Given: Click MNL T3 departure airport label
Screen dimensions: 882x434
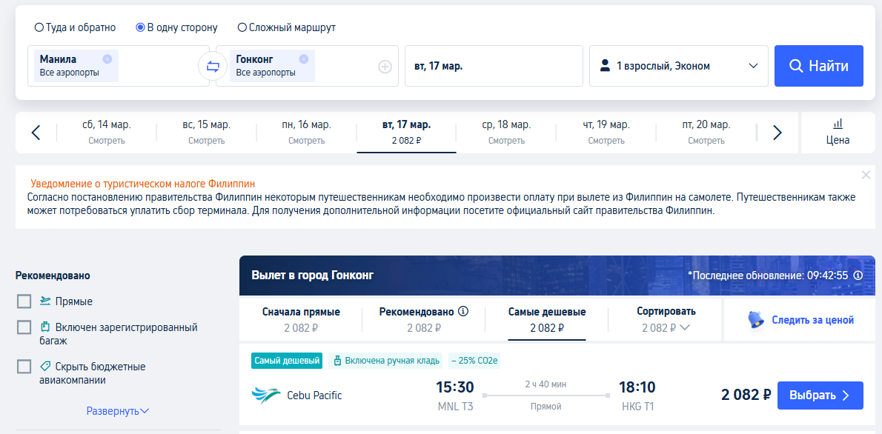Looking at the screenshot, I should point(456,407).
